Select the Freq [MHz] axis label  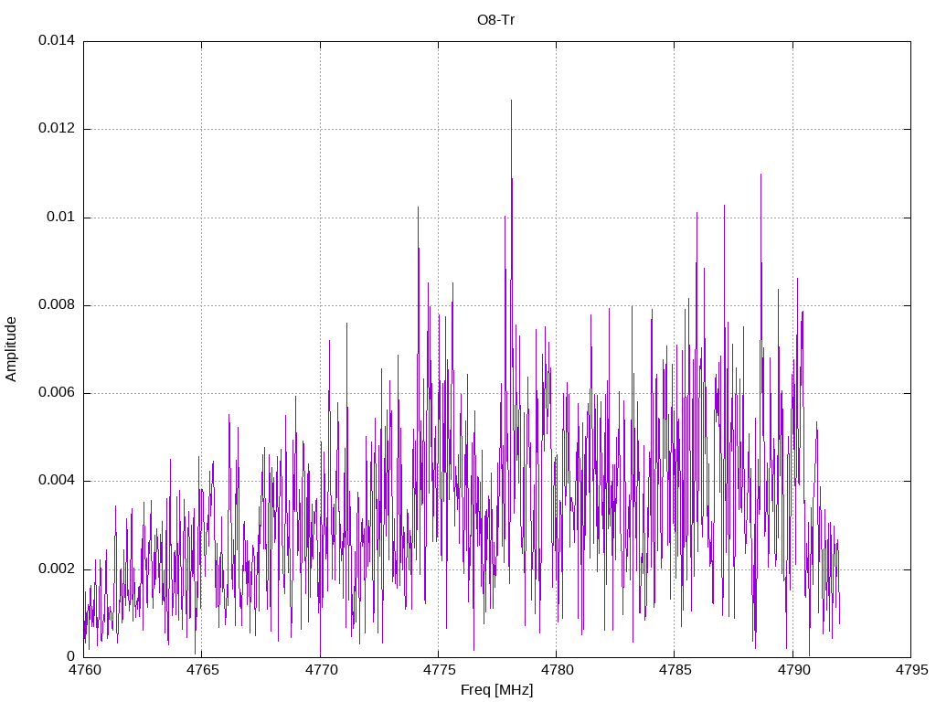pyautogui.click(x=496, y=690)
